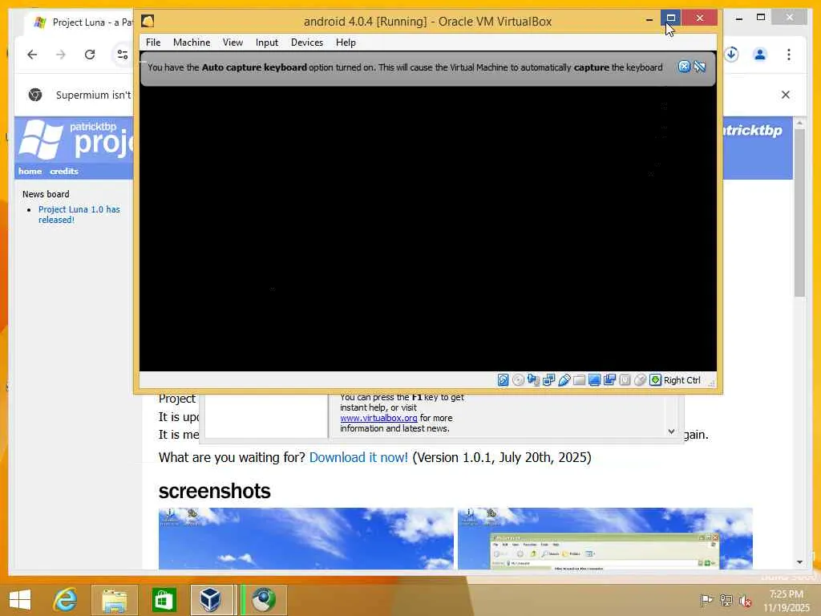Click virtualization features icon in VirtualBox status bar

tap(625, 380)
